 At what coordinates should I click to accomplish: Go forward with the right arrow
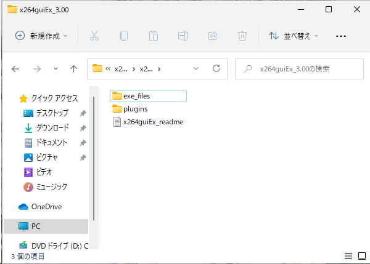tap(37, 69)
